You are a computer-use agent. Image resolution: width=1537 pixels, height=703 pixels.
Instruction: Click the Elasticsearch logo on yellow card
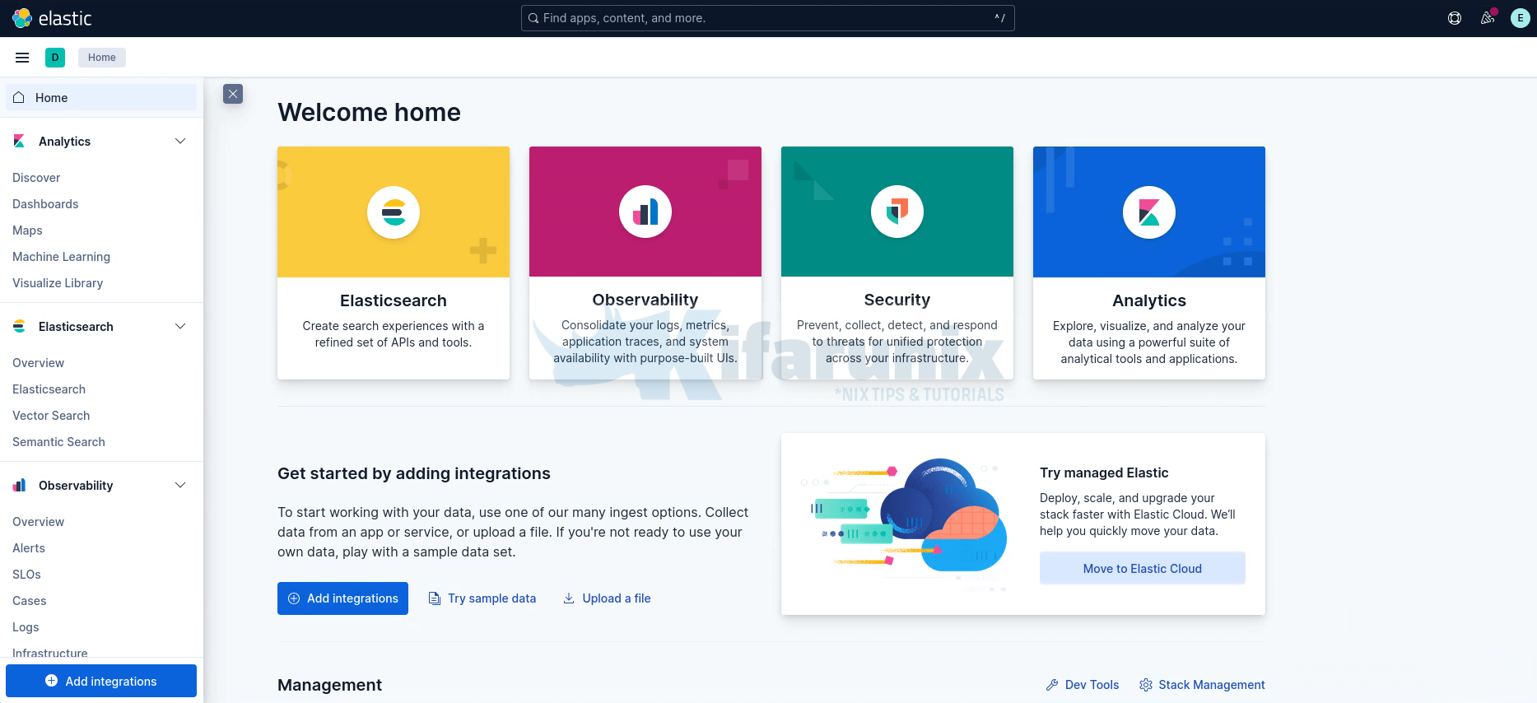(394, 212)
